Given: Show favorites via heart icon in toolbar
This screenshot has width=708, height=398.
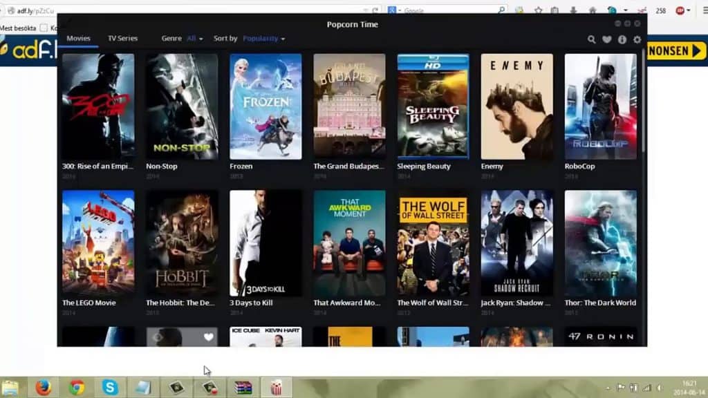Looking at the screenshot, I should pos(607,39).
